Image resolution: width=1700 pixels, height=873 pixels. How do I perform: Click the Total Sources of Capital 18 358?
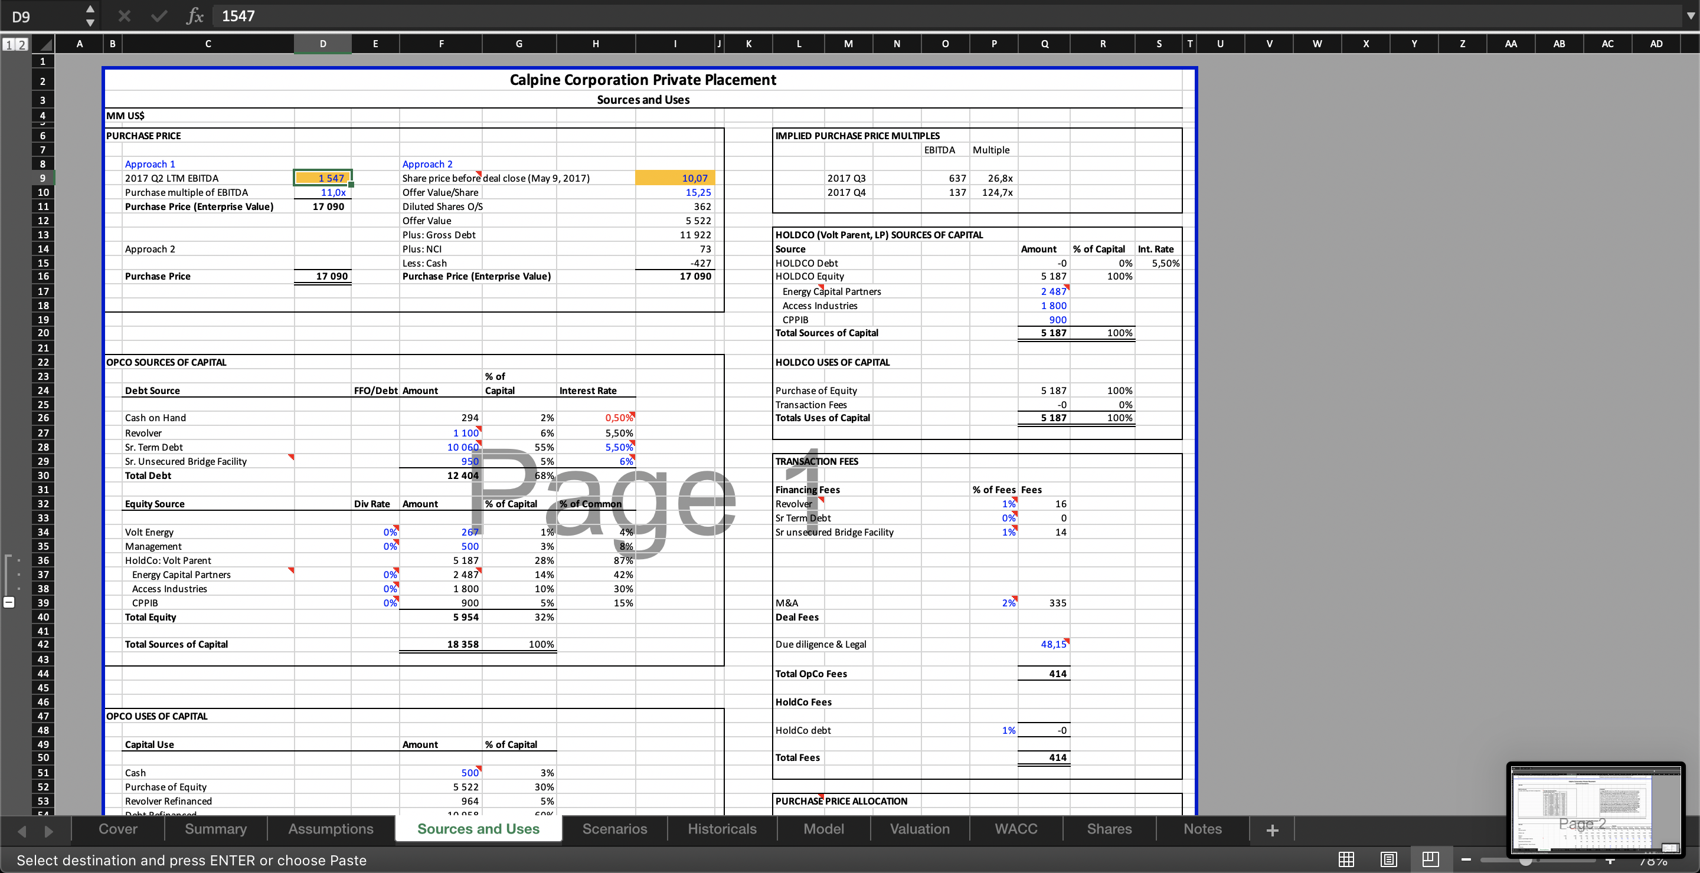[441, 644]
